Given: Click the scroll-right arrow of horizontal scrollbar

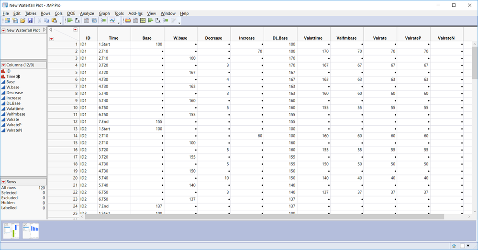Looking at the screenshot, I should point(469,217).
